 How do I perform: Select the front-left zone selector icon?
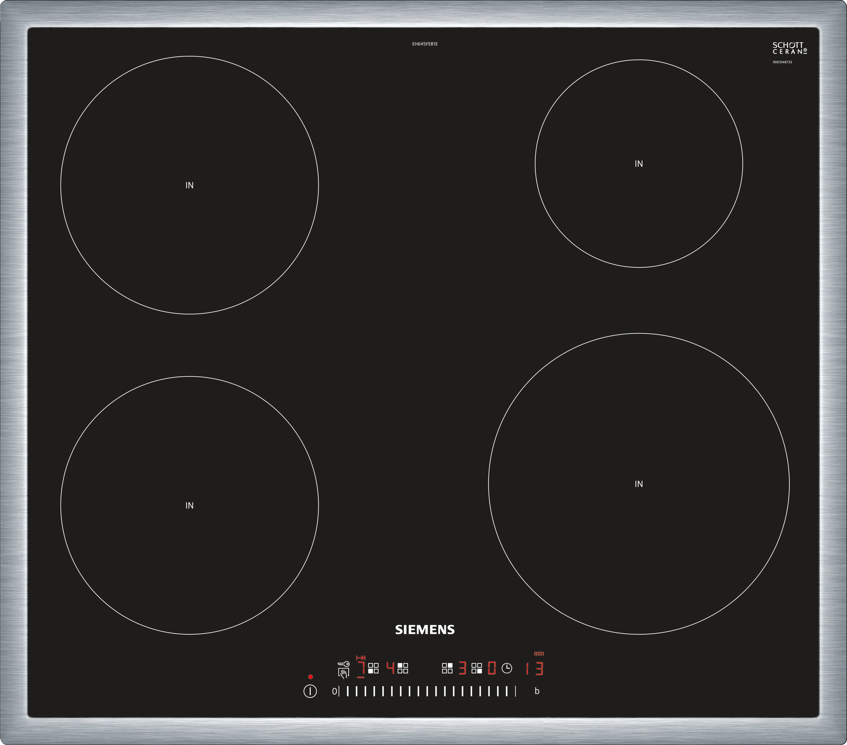(x=373, y=668)
